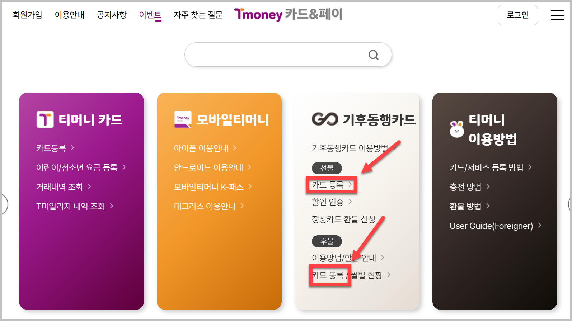
Task: Open the 공지사항 menu item
Action: point(112,15)
